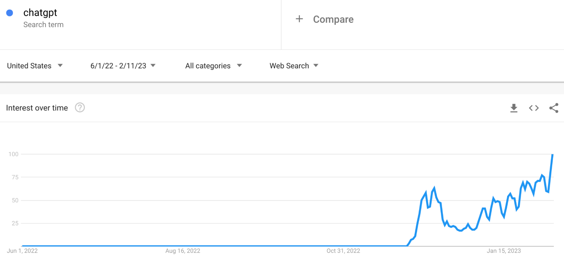Select the Oct 31, 2022 axis label
564x276 pixels.
click(x=343, y=251)
